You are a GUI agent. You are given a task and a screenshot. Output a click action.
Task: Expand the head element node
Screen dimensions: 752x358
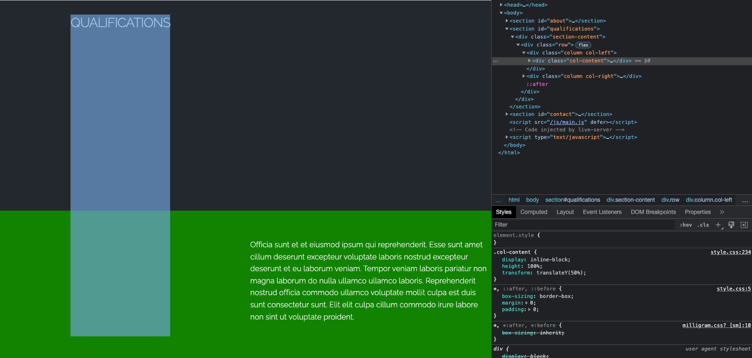[501, 5]
